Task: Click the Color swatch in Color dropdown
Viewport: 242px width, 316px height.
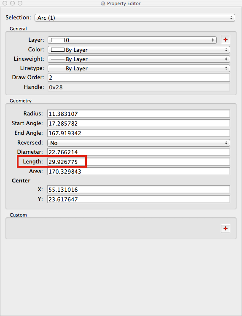Action: click(x=58, y=50)
